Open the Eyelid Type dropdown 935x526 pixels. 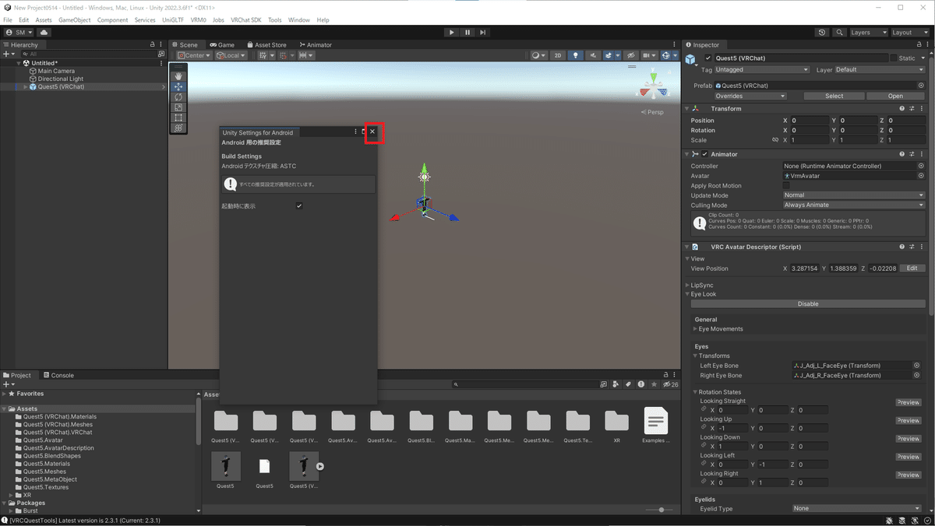click(x=857, y=508)
